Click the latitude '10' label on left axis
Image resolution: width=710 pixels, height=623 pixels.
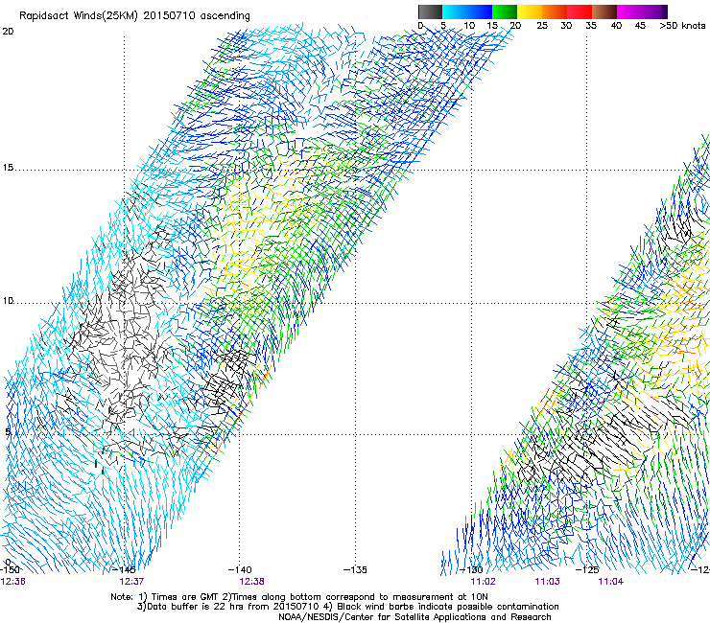click(8, 300)
